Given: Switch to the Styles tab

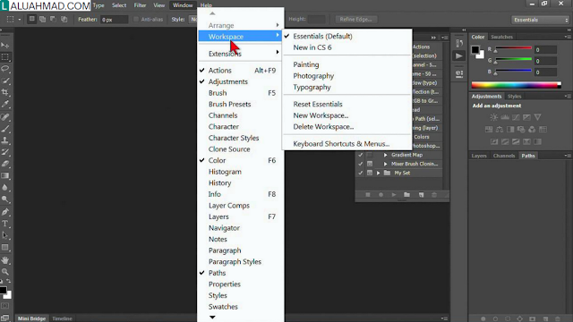Looking at the screenshot, I should click(514, 97).
